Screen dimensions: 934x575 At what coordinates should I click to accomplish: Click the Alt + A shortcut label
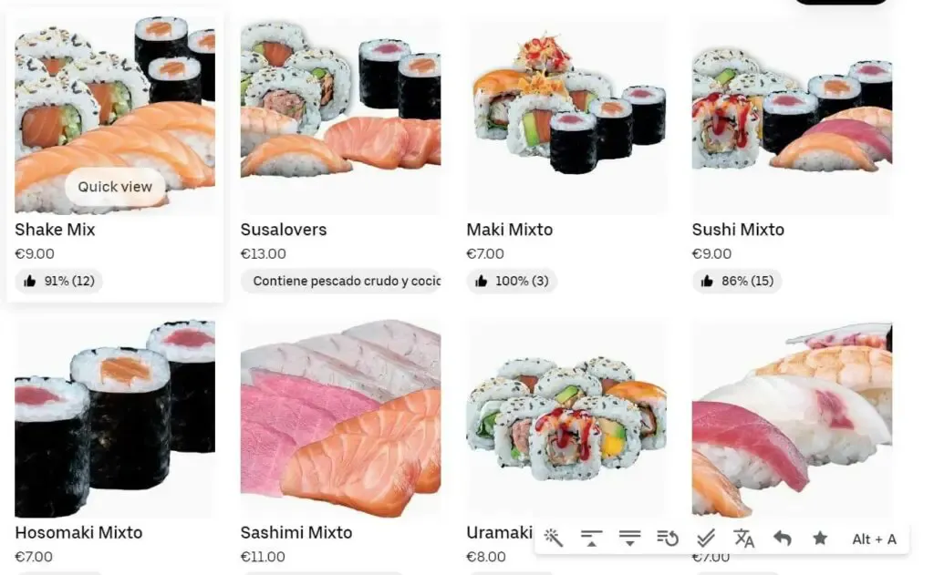pos(874,539)
